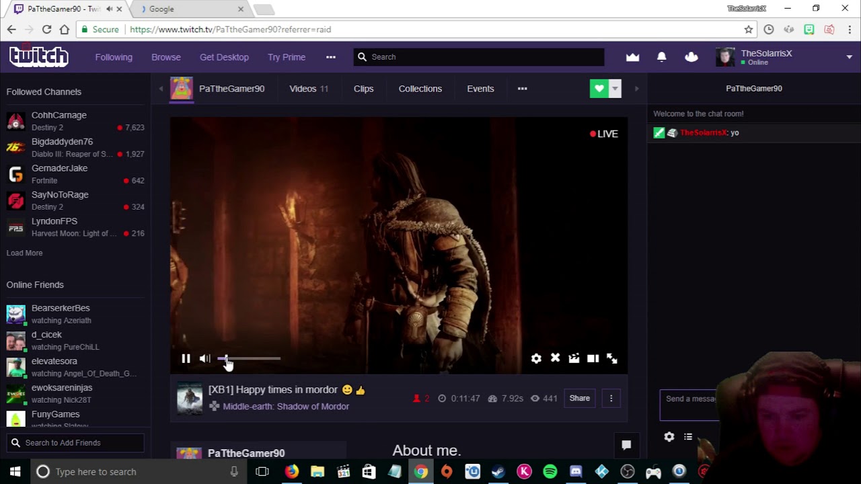This screenshot has height=484, width=861.
Task: Focus the chat message input
Action: (690, 405)
